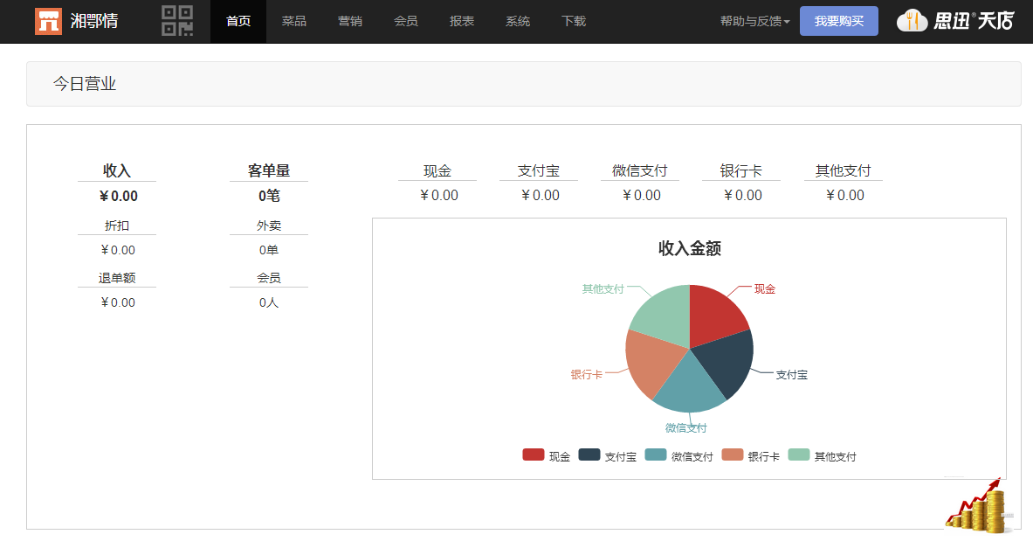Click the 客单量 label
Image resolution: width=1033 pixels, height=555 pixels.
pyautogui.click(x=269, y=170)
